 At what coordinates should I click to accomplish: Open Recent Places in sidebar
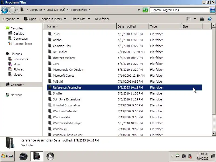[23, 44]
